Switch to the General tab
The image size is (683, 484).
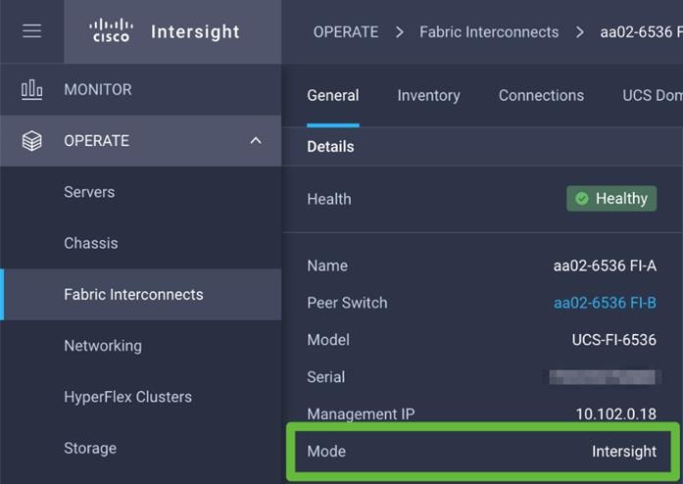click(x=333, y=95)
